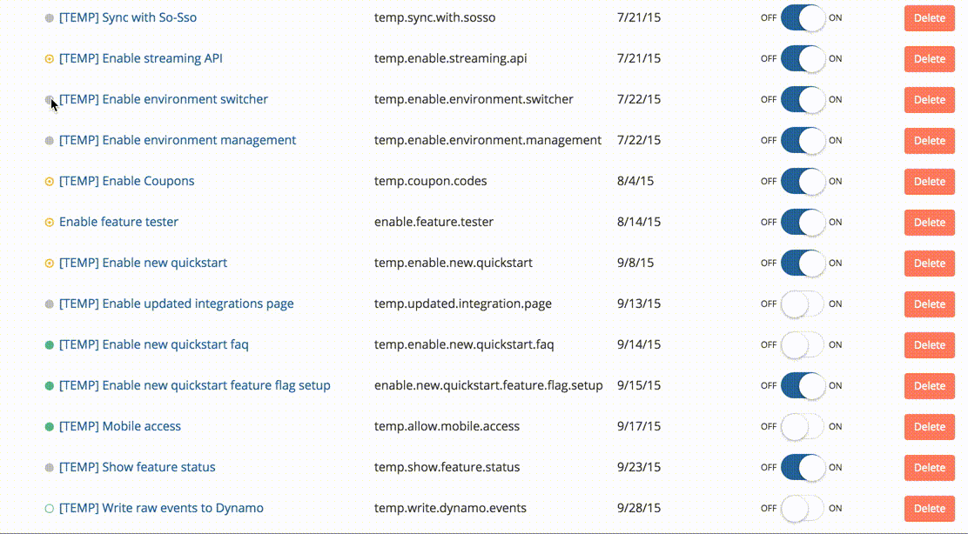The width and height of the screenshot is (968, 534).
Task: Toggle on Write raw events to Dynamo
Action: click(x=803, y=509)
